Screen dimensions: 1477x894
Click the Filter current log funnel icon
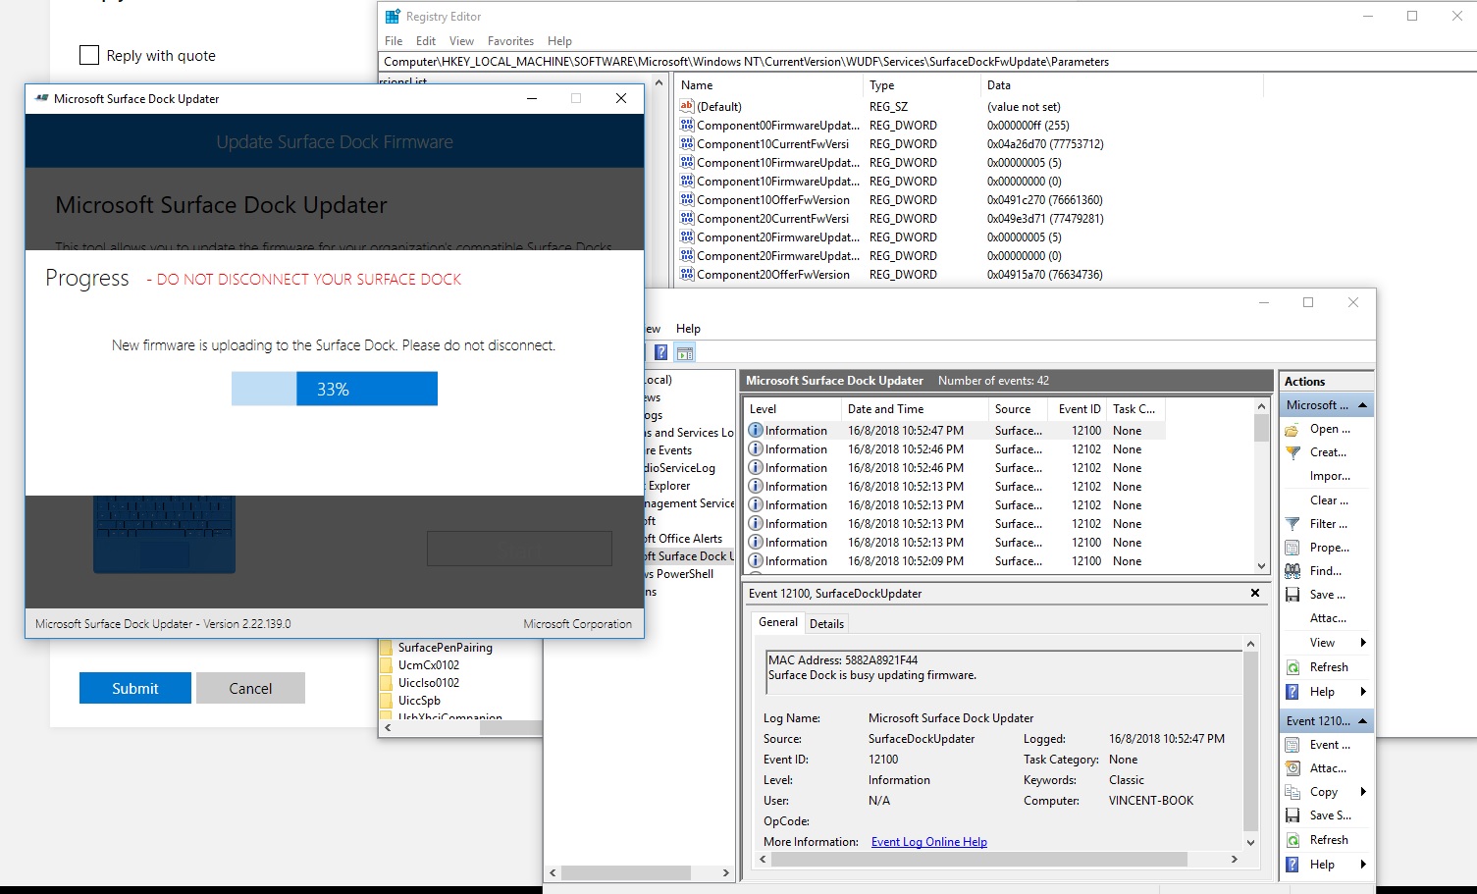coord(1292,524)
